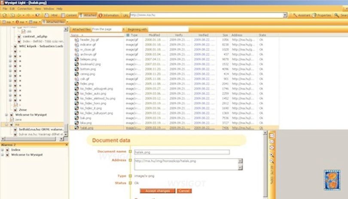Click the zoom-in magnifier in preview sidebar
Viewport: 348px width, 199px height.
pyautogui.click(x=272, y=155)
